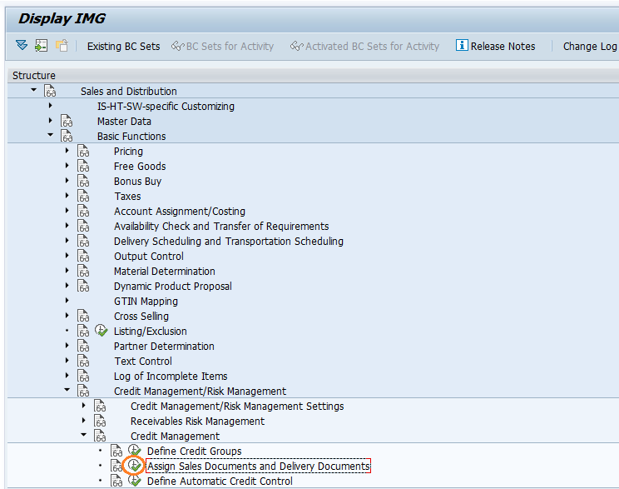Open documentation icon for Sales and Distribution
Screen dimensions: 619x489
tap(50, 91)
